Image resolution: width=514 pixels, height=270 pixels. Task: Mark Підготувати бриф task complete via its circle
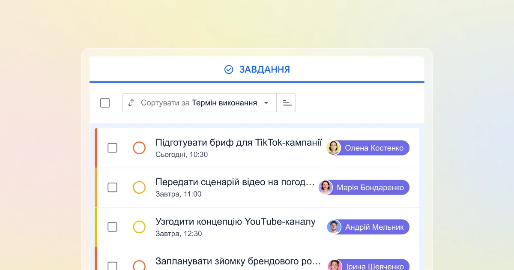[139, 148]
